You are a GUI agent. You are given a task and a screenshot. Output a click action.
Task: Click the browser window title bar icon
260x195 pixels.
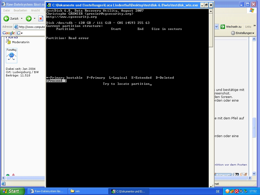[x=4, y=4]
